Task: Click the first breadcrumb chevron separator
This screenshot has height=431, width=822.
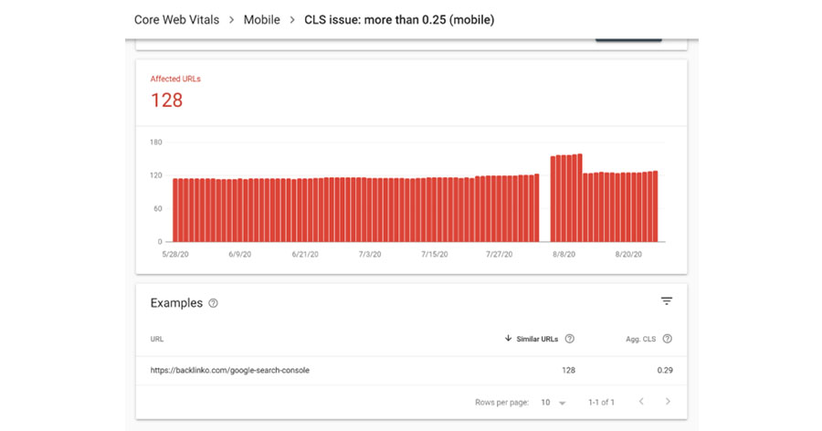Action: point(231,20)
